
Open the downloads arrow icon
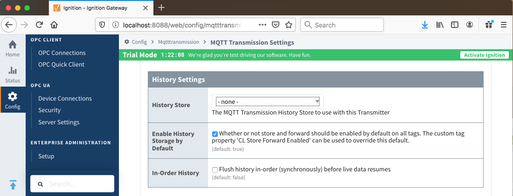click(425, 25)
